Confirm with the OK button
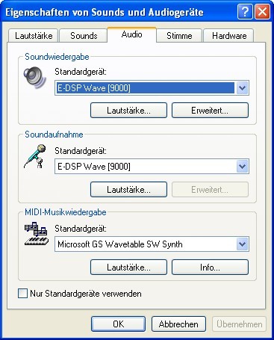Viewport: 274px width, 340px height. coord(118,324)
